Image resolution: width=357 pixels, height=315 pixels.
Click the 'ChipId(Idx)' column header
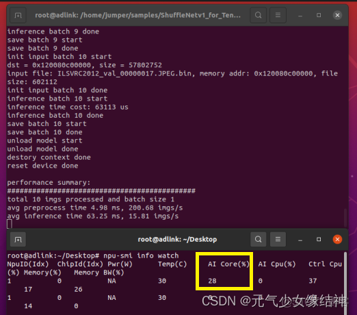(x=80, y=264)
